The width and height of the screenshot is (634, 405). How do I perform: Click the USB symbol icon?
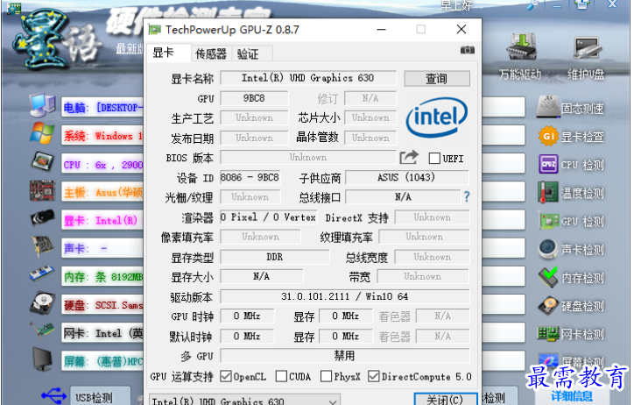53,395
